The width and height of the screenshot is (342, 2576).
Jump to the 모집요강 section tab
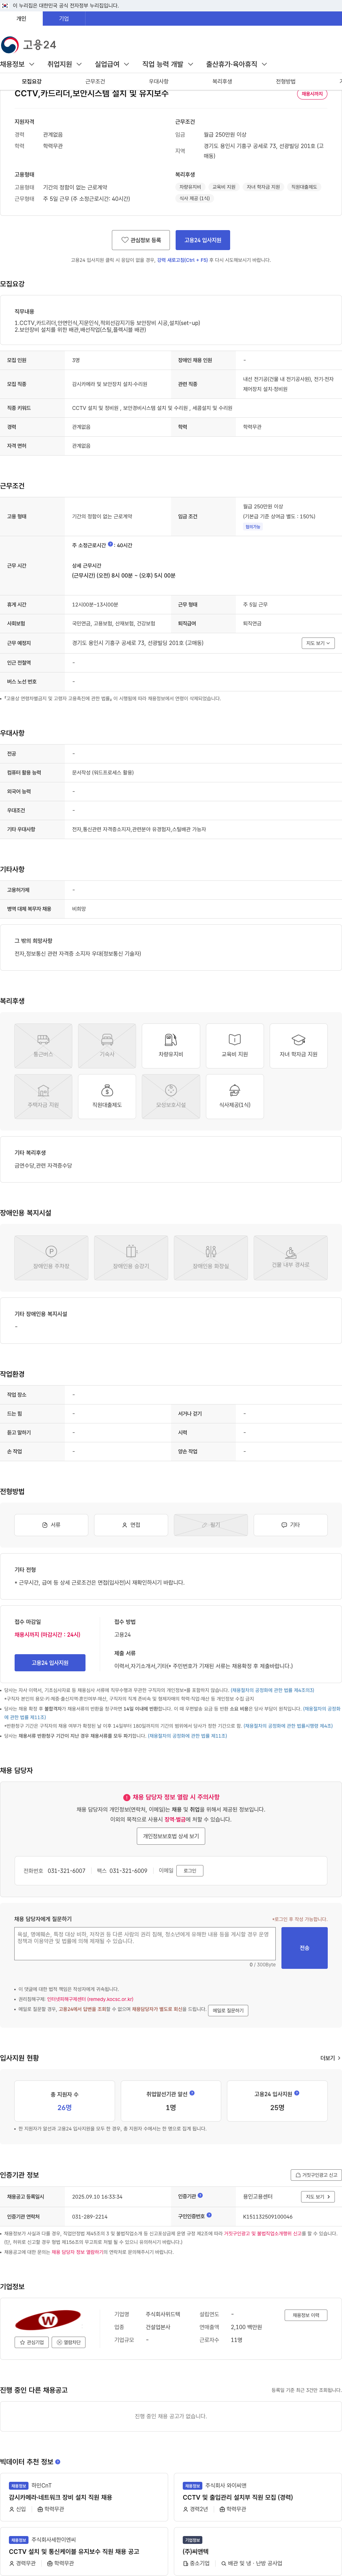tap(32, 82)
